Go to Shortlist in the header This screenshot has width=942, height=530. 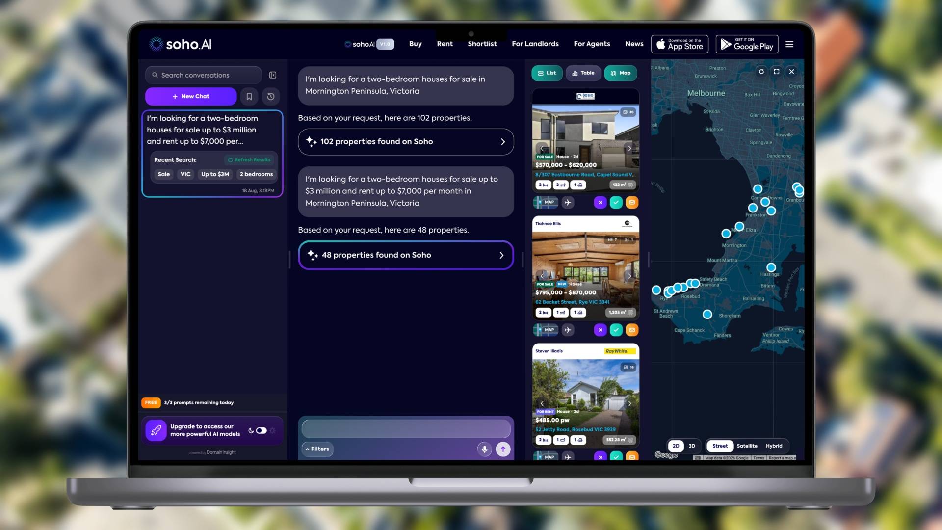[482, 44]
